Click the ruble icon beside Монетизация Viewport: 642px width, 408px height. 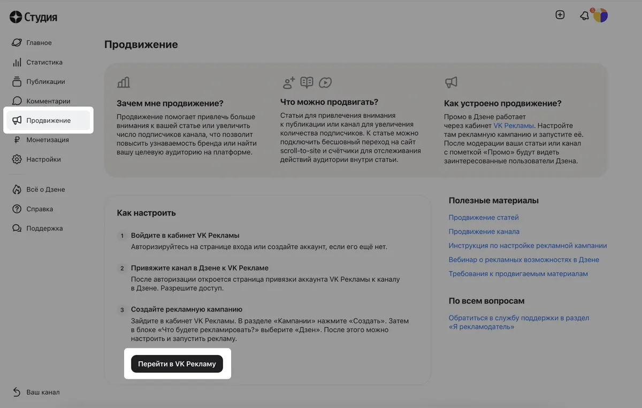17,140
